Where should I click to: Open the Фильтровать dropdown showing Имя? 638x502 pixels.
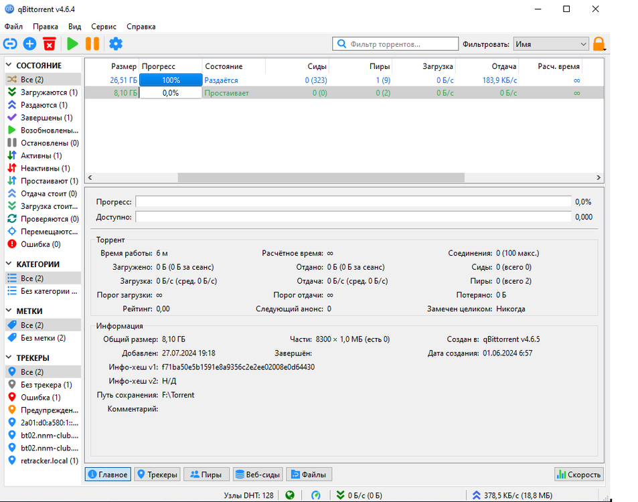pos(550,44)
